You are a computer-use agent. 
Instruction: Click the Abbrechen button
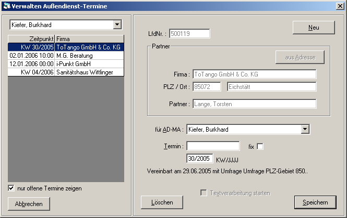29,204
